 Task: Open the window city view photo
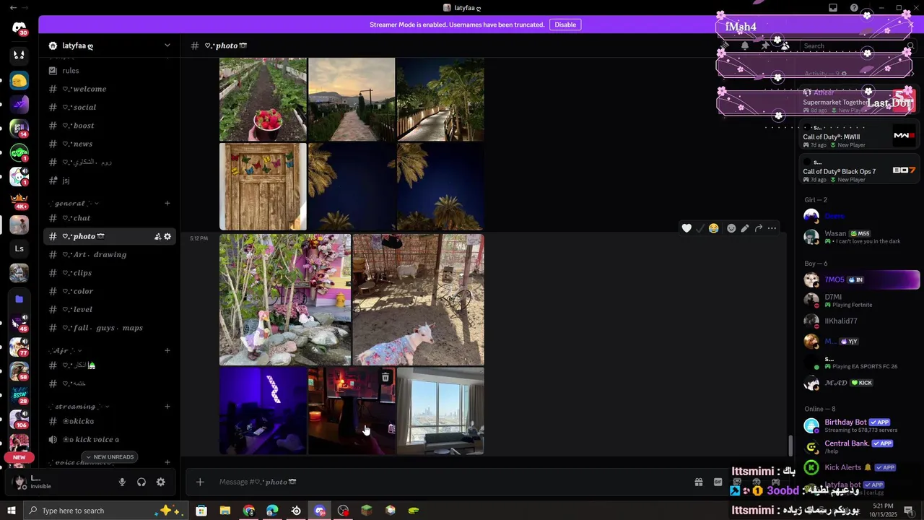(440, 411)
